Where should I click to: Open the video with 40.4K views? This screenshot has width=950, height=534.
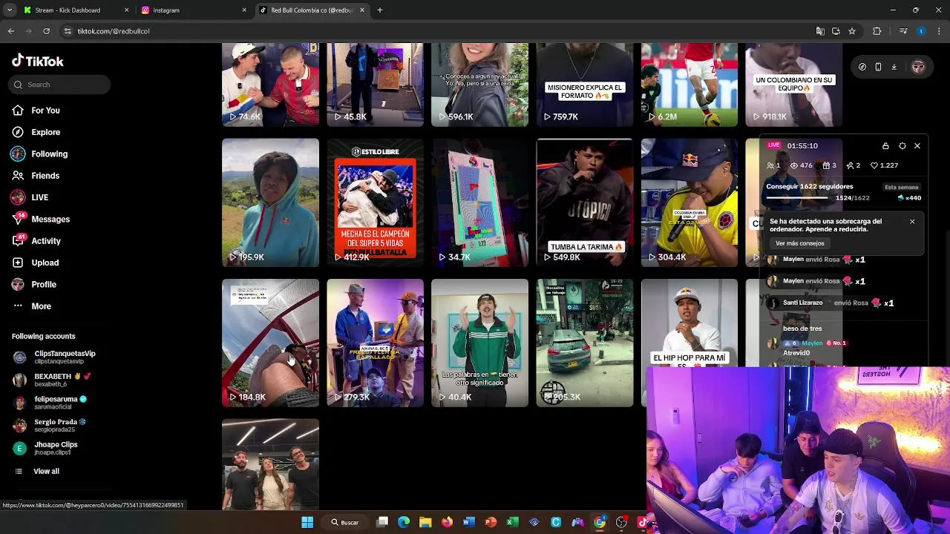[x=479, y=343]
